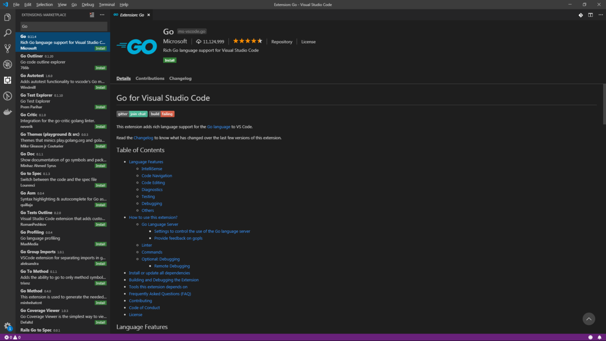Viewport: 606px width, 341px height.
Task: Go to IntelliSense section link
Action: point(152,169)
